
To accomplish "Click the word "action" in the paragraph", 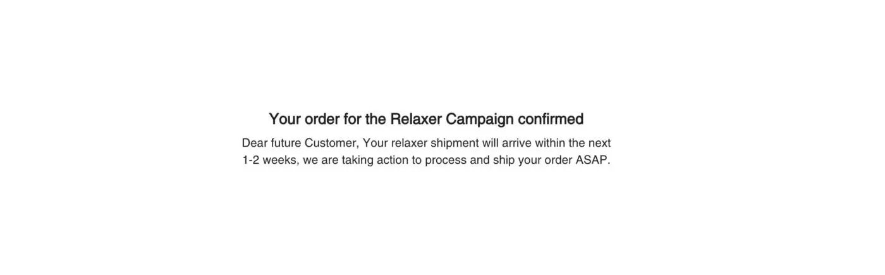I will click(x=393, y=160).
